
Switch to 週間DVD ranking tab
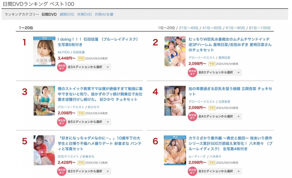[67, 15]
